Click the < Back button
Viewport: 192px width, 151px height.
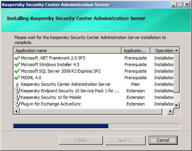pyautogui.click(x=81, y=141)
